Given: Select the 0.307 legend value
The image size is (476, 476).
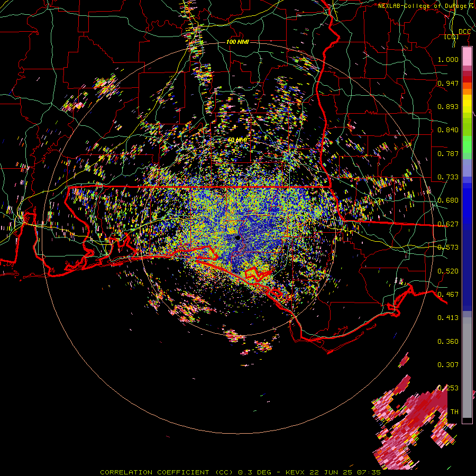Looking at the screenshot, I should click(x=448, y=364).
